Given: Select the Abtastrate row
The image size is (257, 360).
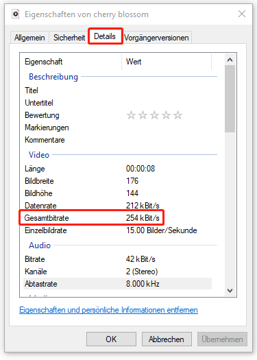Looking at the screenshot, I should tap(117, 284).
